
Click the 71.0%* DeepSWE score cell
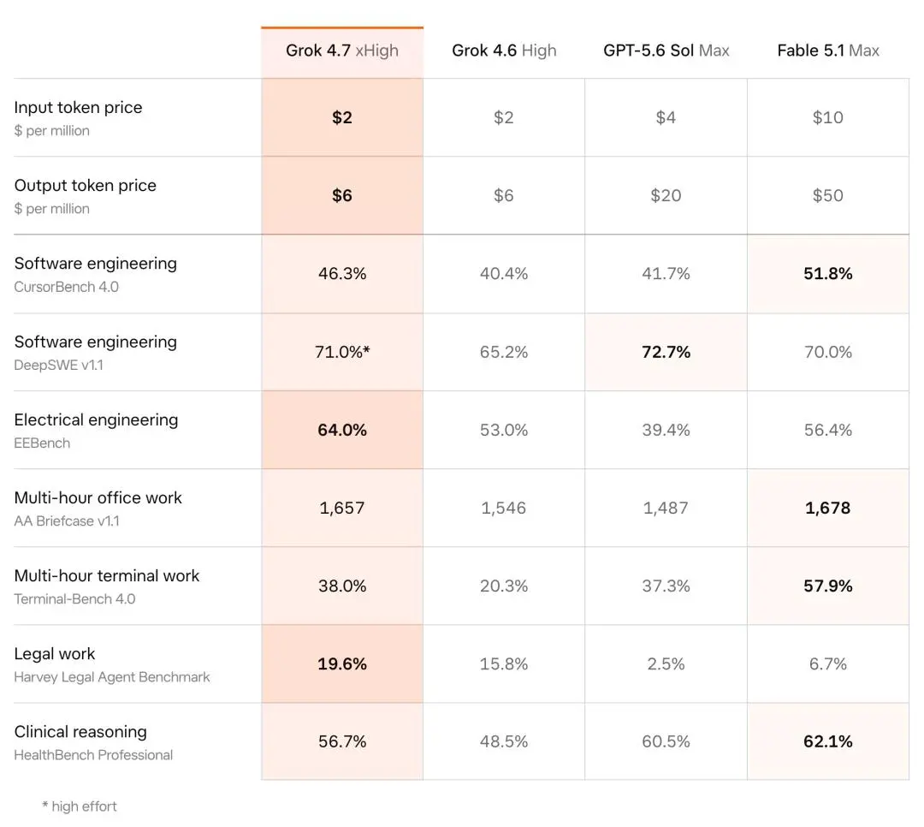click(x=341, y=352)
